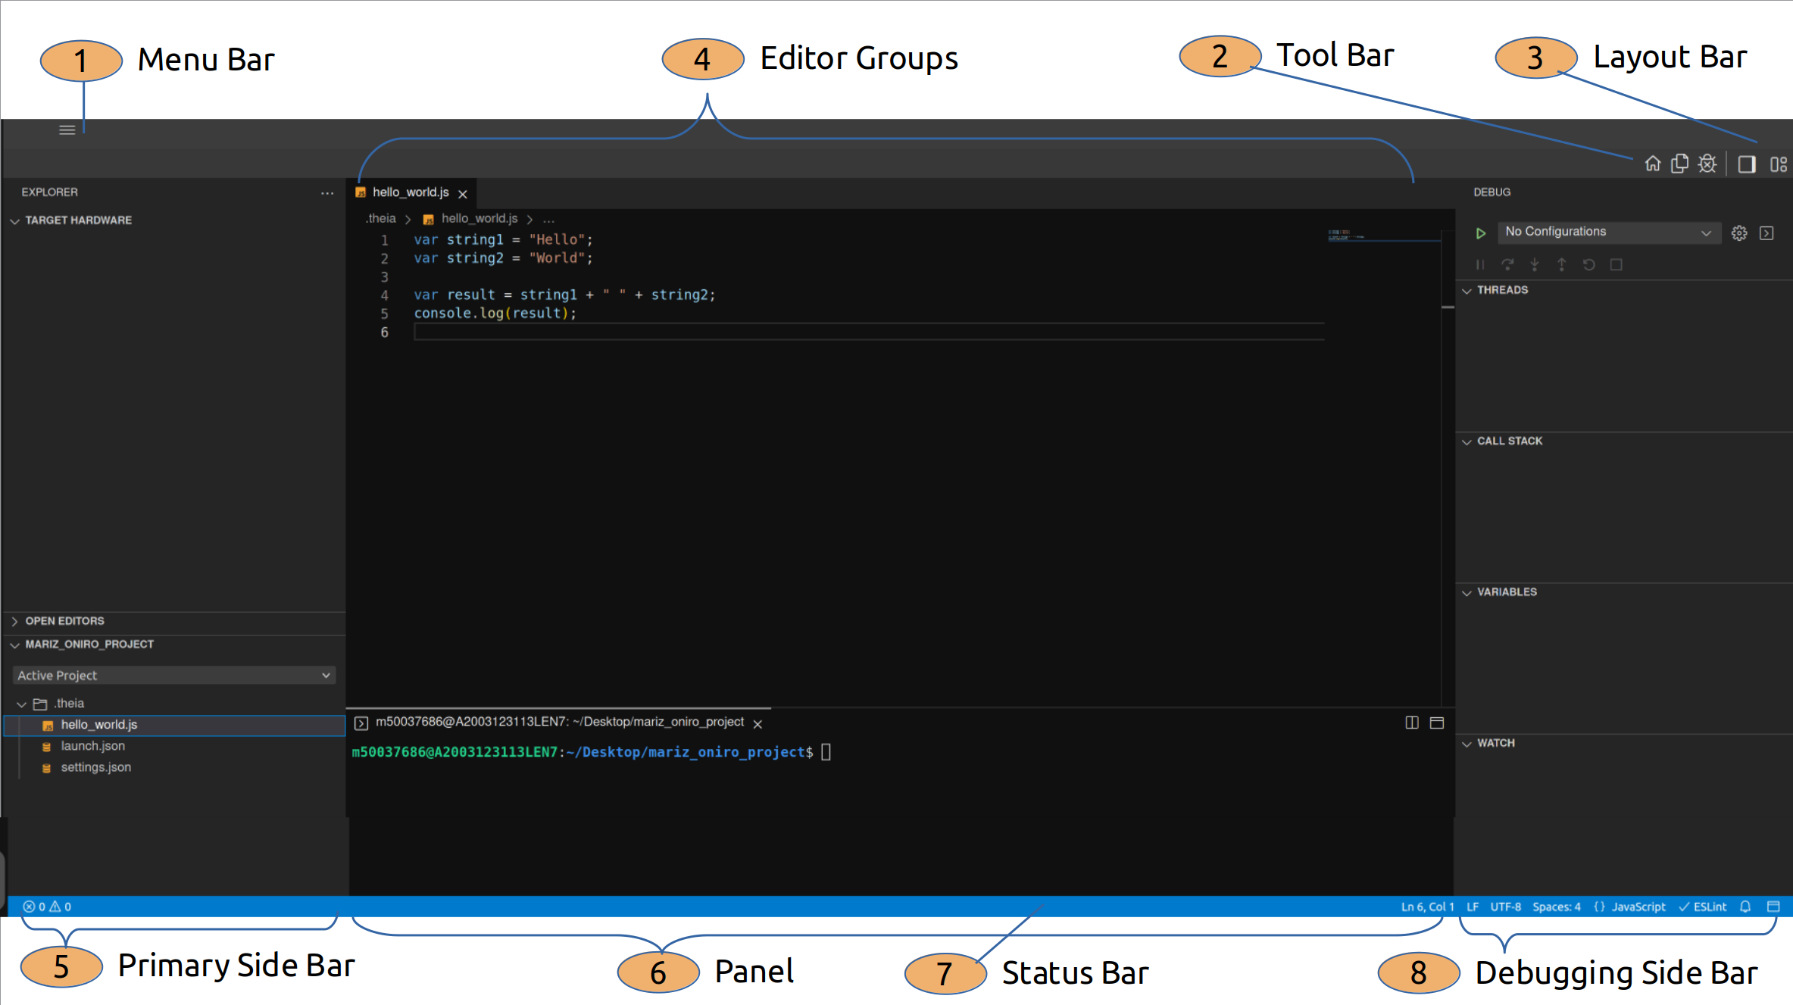1793x1005 pixels.
Task: Open the debug console icon
Action: pos(1766,233)
